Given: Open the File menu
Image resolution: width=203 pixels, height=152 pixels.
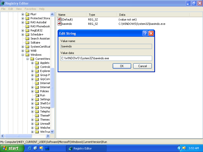Looking at the screenshot, I should tap(3, 9).
